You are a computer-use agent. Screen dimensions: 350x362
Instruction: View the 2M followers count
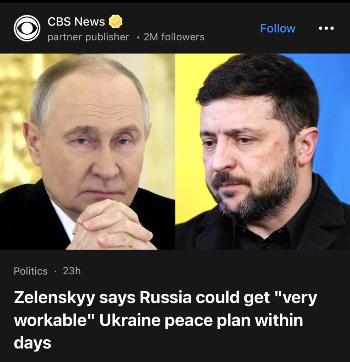point(174,37)
